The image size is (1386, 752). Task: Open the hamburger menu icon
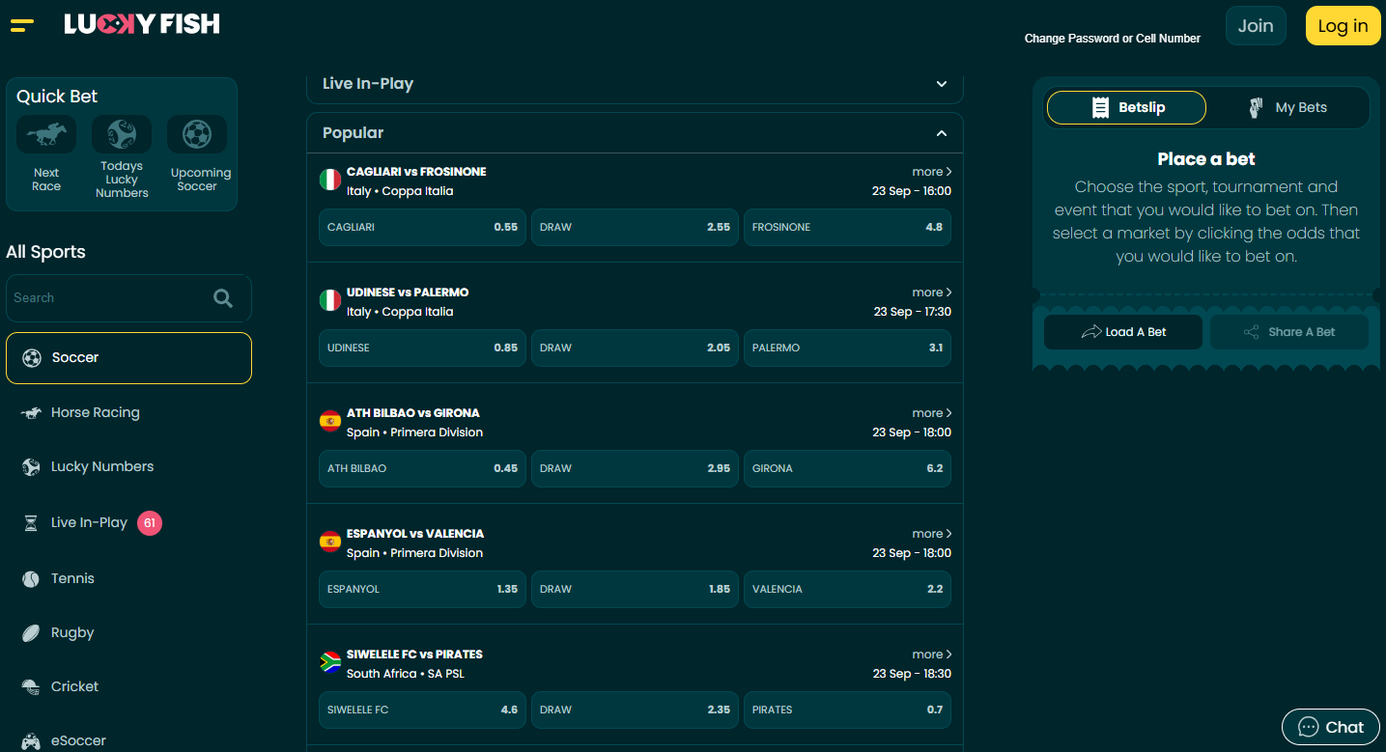click(x=21, y=26)
